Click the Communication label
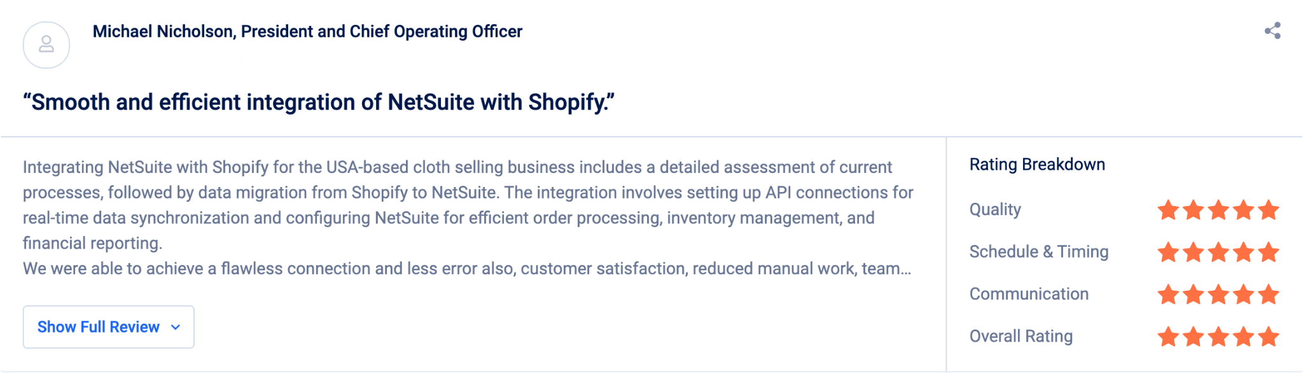 click(x=1029, y=294)
